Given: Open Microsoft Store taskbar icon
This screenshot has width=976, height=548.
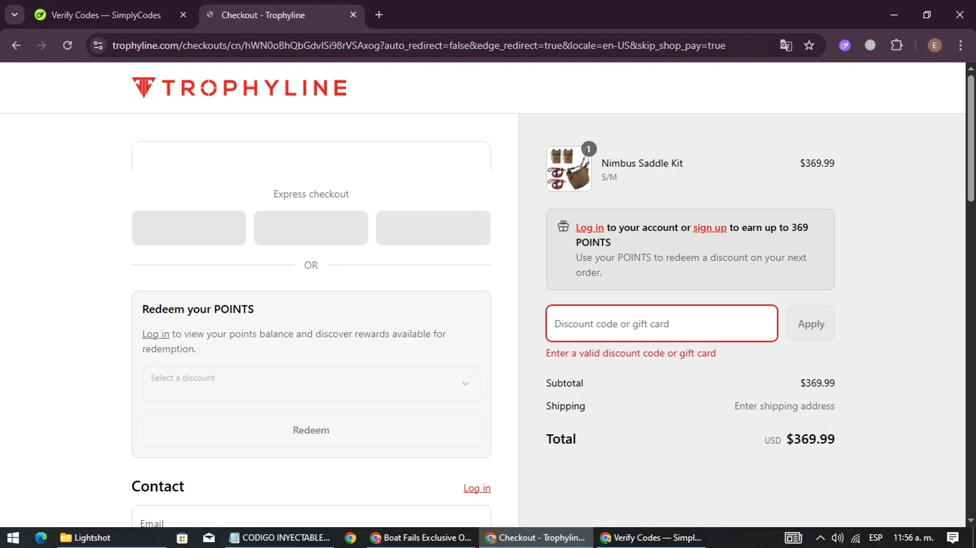Looking at the screenshot, I should pyautogui.click(x=182, y=538).
